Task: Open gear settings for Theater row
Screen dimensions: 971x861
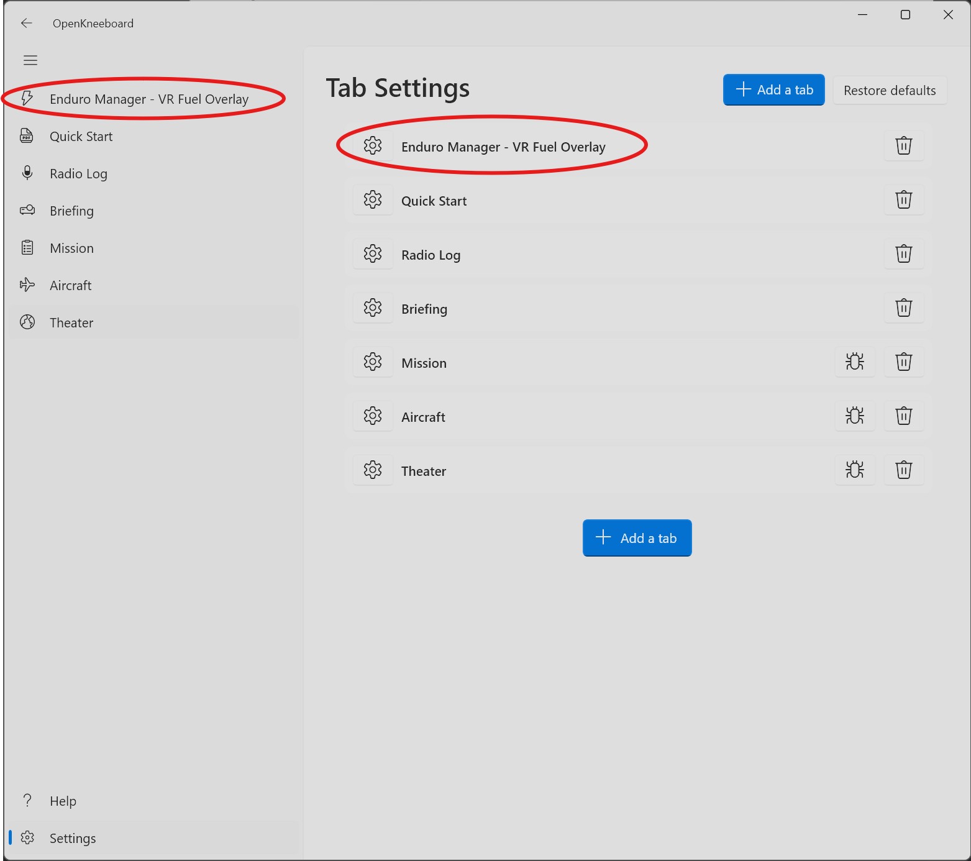Action: click(x=373, y=470)
